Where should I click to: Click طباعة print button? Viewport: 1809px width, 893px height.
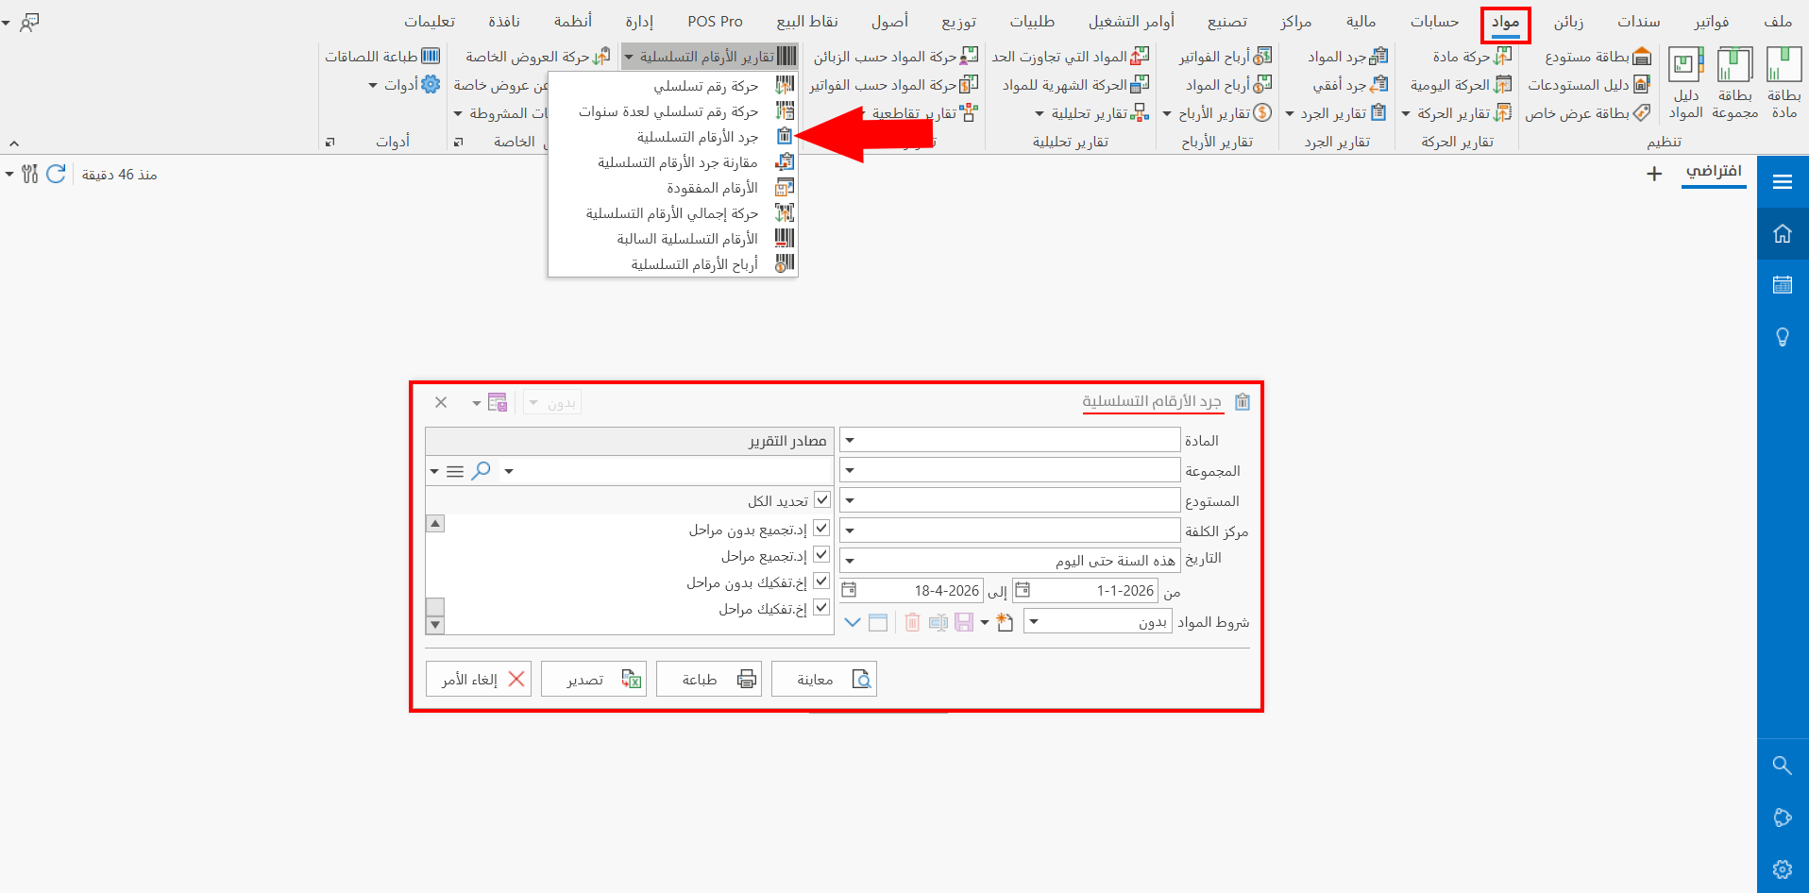[x=709, y=679]
